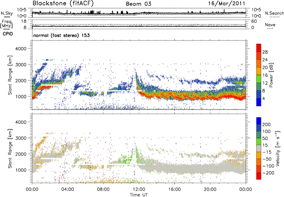Click the "3000" tick of the velocity panel

(21, 138)
